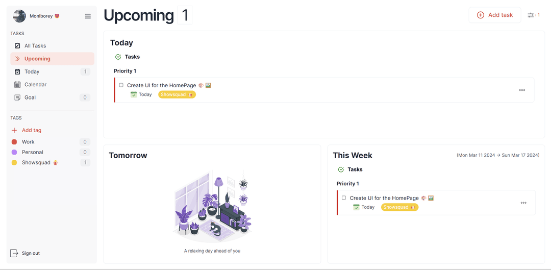Click the Sign out door icon
551x270 pixels.
tap(14, 253)
